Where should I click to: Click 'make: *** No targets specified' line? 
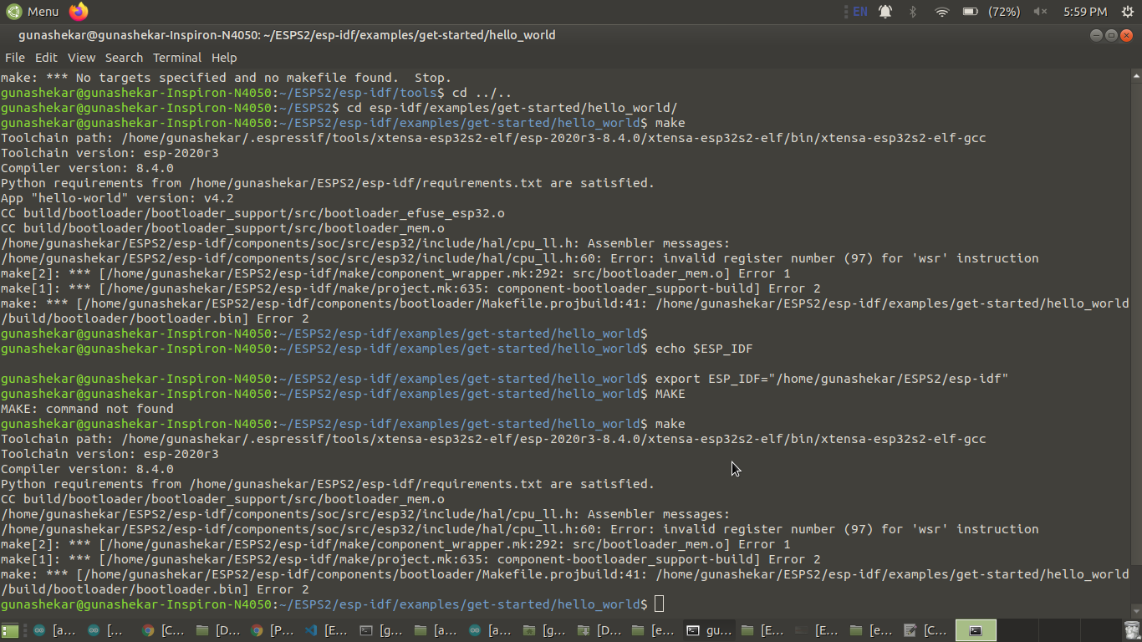point(226,78)
